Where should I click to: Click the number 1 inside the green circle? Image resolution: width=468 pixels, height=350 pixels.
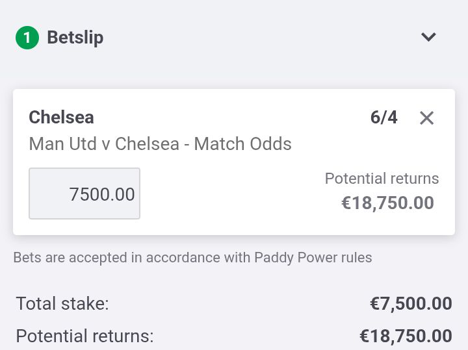27,38
